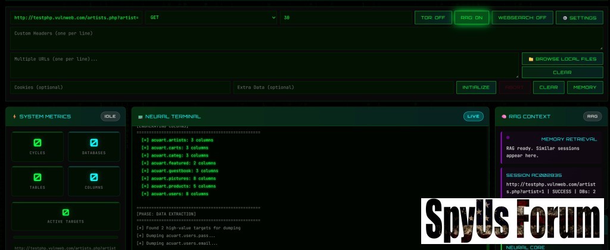
Task: Disable the RAG: ON toggle
Action: point(472,18)
